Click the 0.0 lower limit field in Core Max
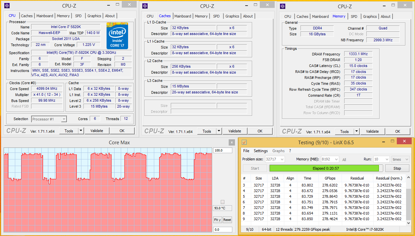415x236 pixels. click(x=222, y=229)
